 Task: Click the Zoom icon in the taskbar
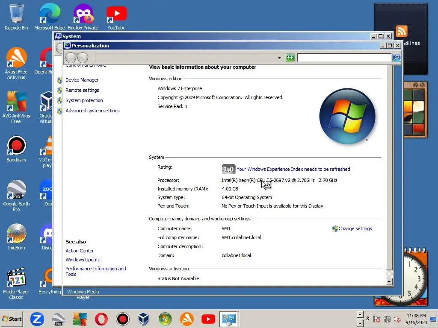37,319
